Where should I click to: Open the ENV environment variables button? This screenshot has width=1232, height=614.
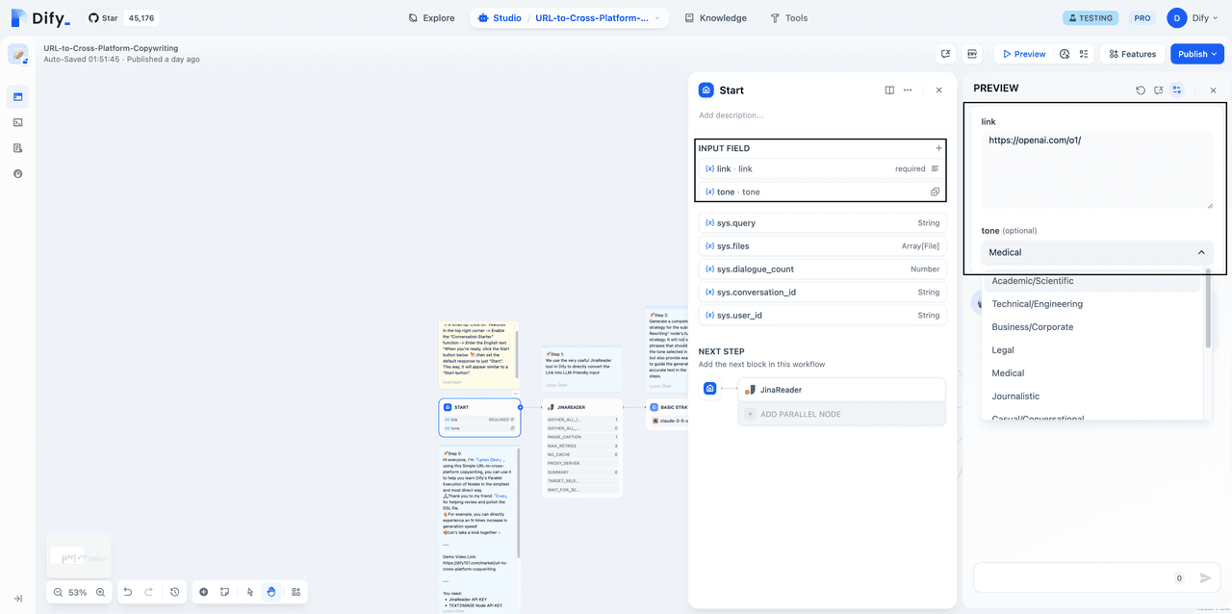pos(972,54)
